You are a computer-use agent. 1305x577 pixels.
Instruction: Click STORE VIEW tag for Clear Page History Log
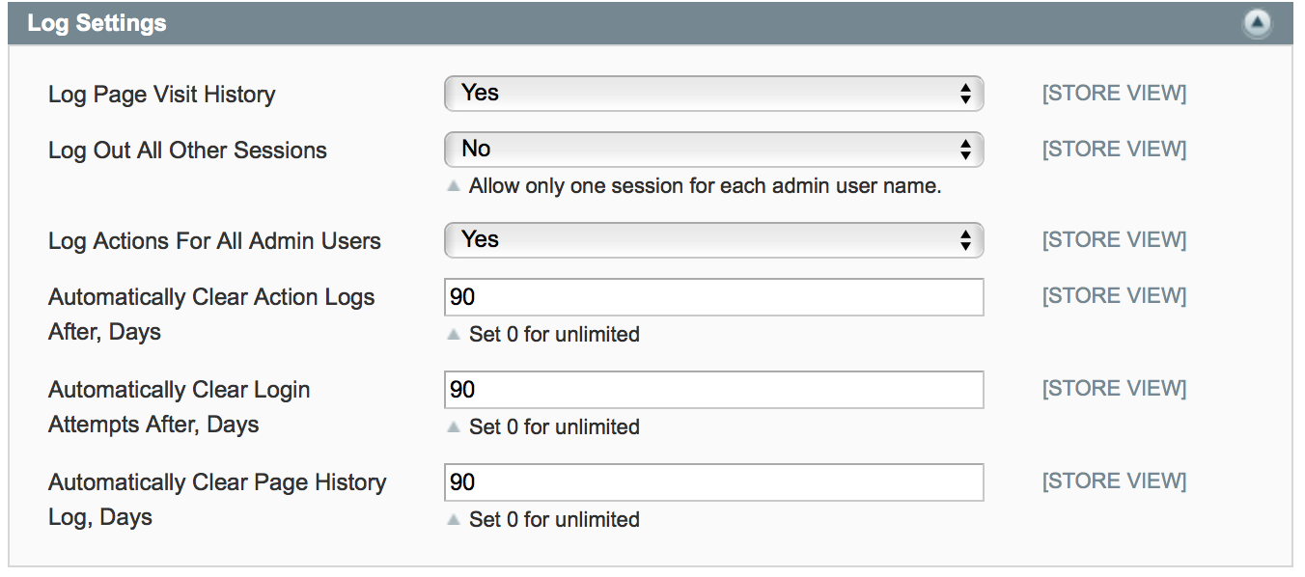(1114, 481)
